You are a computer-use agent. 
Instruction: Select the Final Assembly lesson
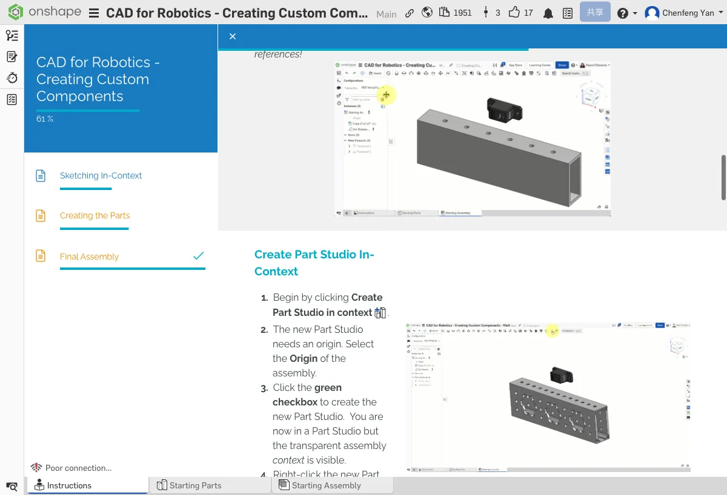click(x=89, y=257)
